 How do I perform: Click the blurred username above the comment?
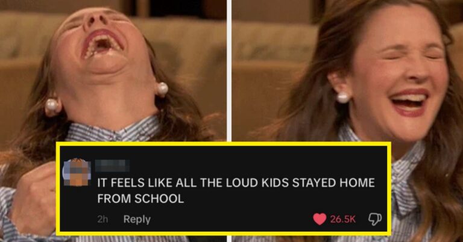point(112,166)
